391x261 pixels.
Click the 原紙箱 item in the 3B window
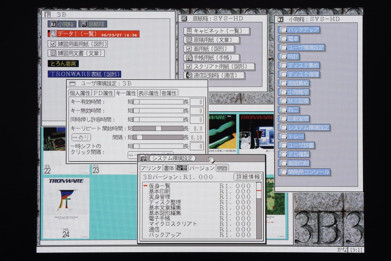click(x=93, y=24)
